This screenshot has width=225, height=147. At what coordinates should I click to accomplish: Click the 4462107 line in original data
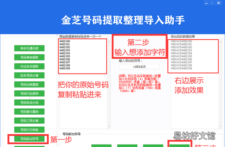tap(65, 63)
